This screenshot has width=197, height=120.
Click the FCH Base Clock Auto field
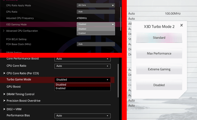(96, 44)
